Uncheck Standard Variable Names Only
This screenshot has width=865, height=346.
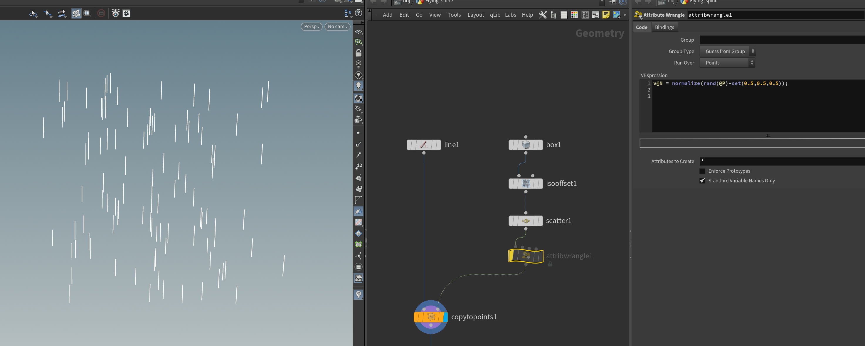(702, 181)
